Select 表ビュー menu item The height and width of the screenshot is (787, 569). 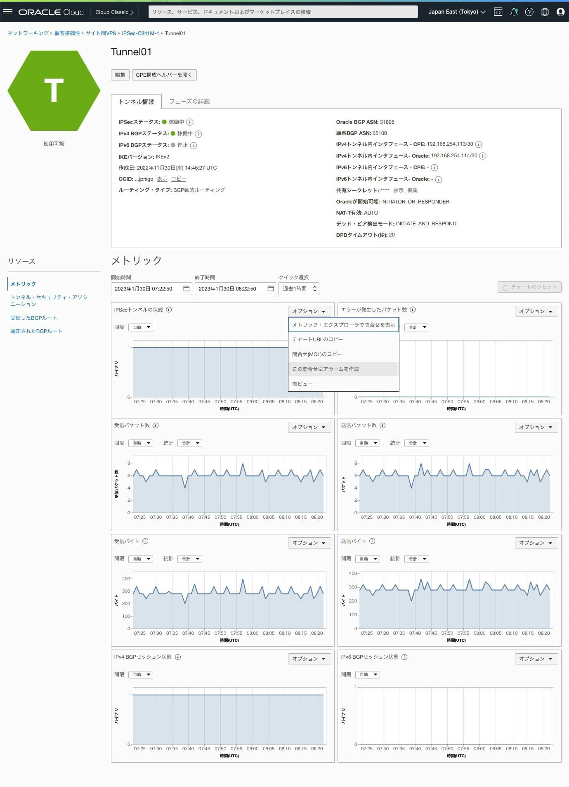coord(344,384)
